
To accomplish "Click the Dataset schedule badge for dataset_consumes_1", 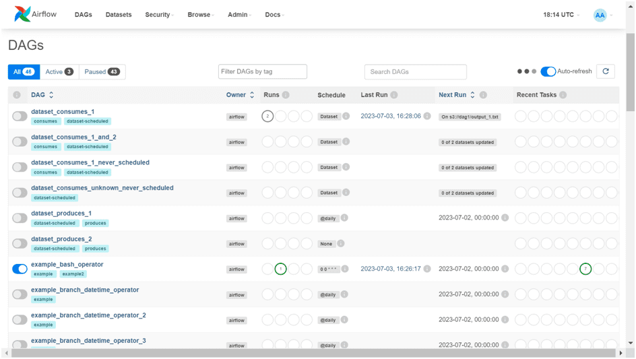I will 329,117.
